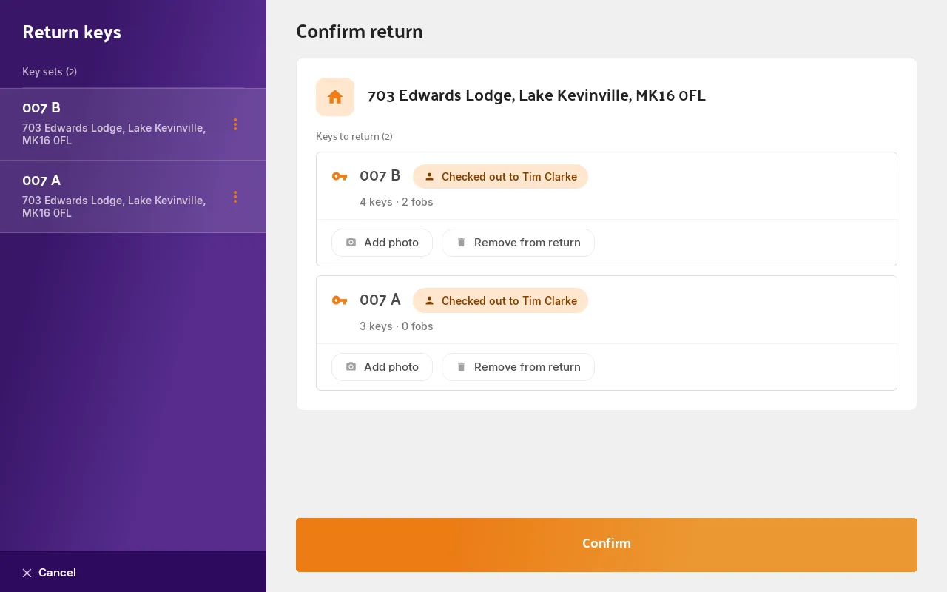Click the X icon beside Cancel
The height and width of the screenshot is (592, 947).
(x=27, y=573)
